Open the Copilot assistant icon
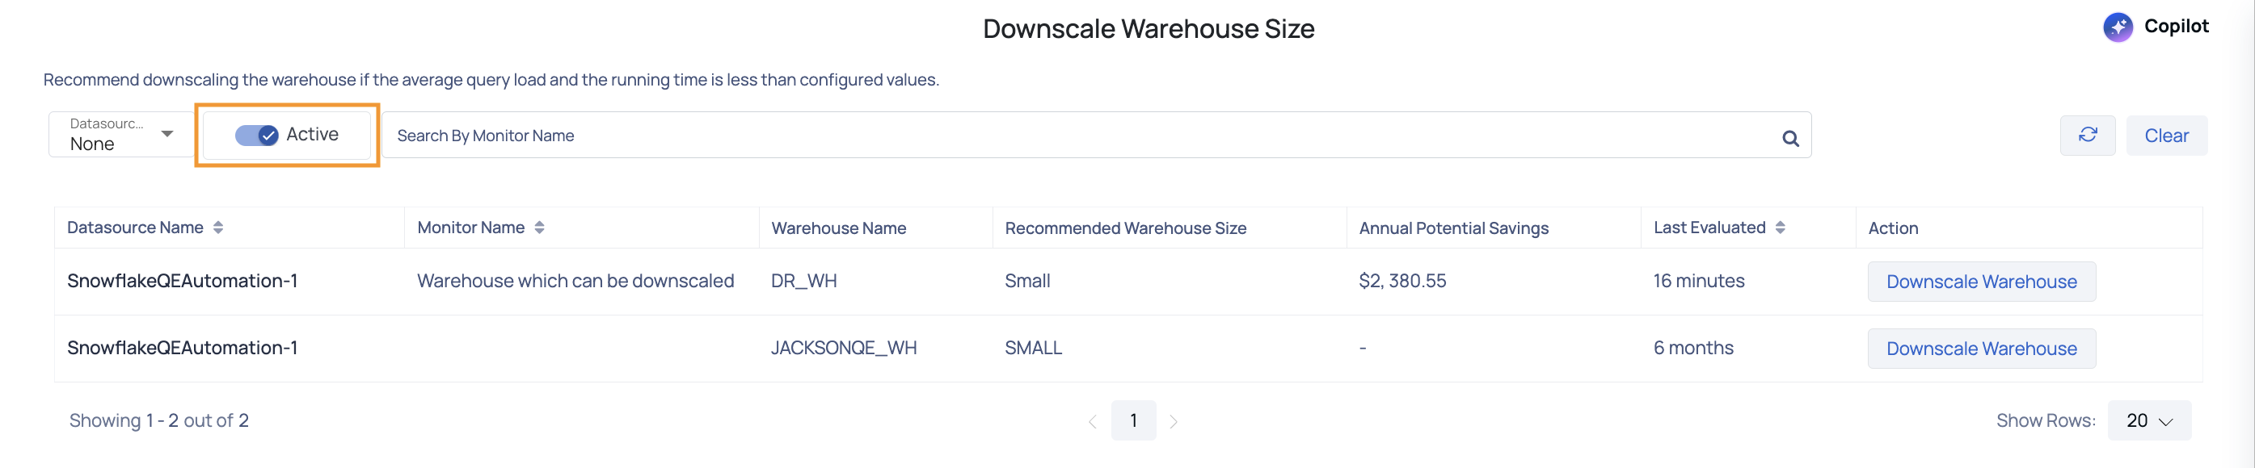Image resolution: width=2255 pixels, height=468 pixels. pyautogui.click(x=2118, y=27)
